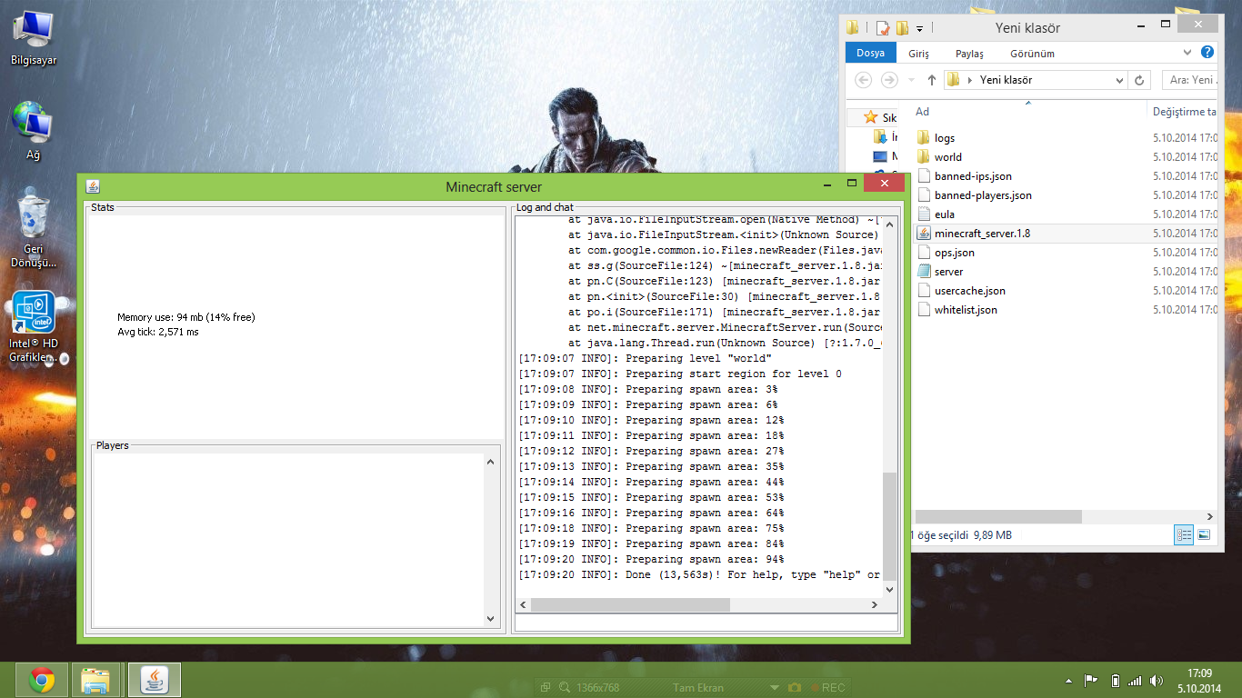Image resolution: width=1242 pixels, height=698 pixels.
Task: Click the volume speaker icon in system tray
Action: point(1157,681)
